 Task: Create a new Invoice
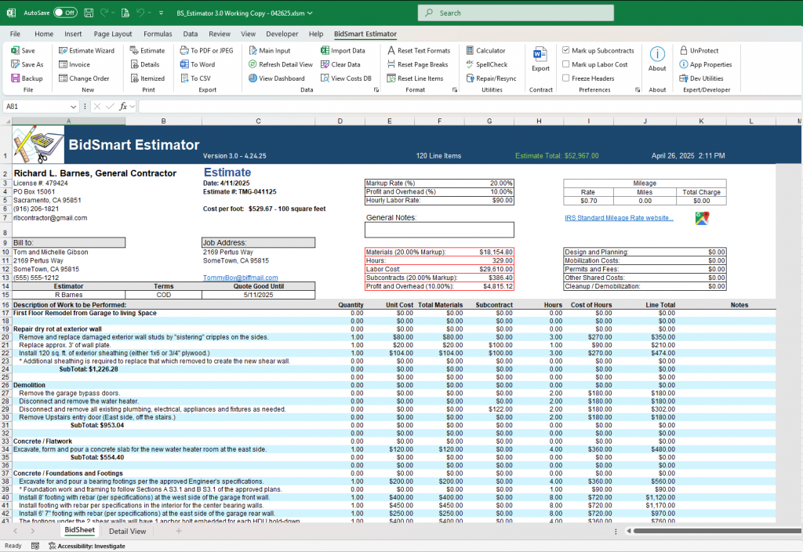click(x=74, y=64)
